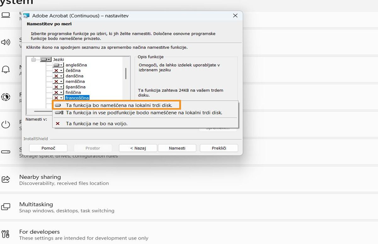The width and height of the screenshot is (378, 244).
Task: Open Multitasking in Settings window
Action: click(189, 207)
